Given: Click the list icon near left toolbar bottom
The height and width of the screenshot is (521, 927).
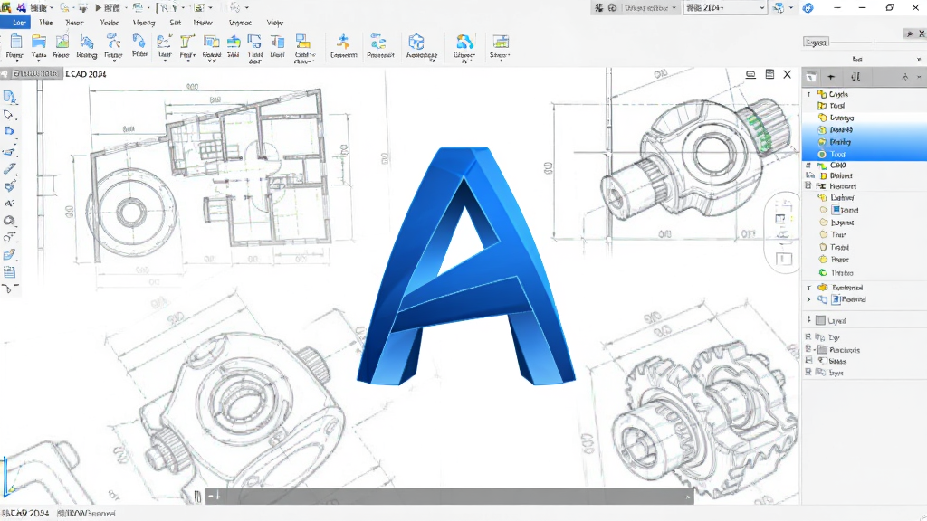Looking at the screenshot, I should click(9, 272).
